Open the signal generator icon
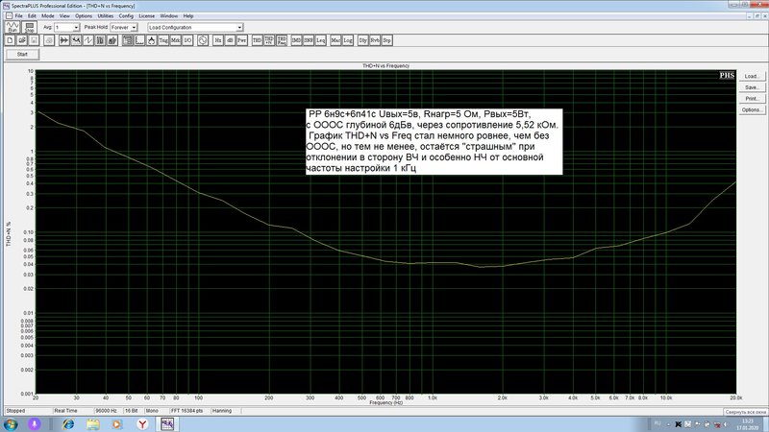The width and height of the screenshot is (769, 432). click(x=203, y=40)
